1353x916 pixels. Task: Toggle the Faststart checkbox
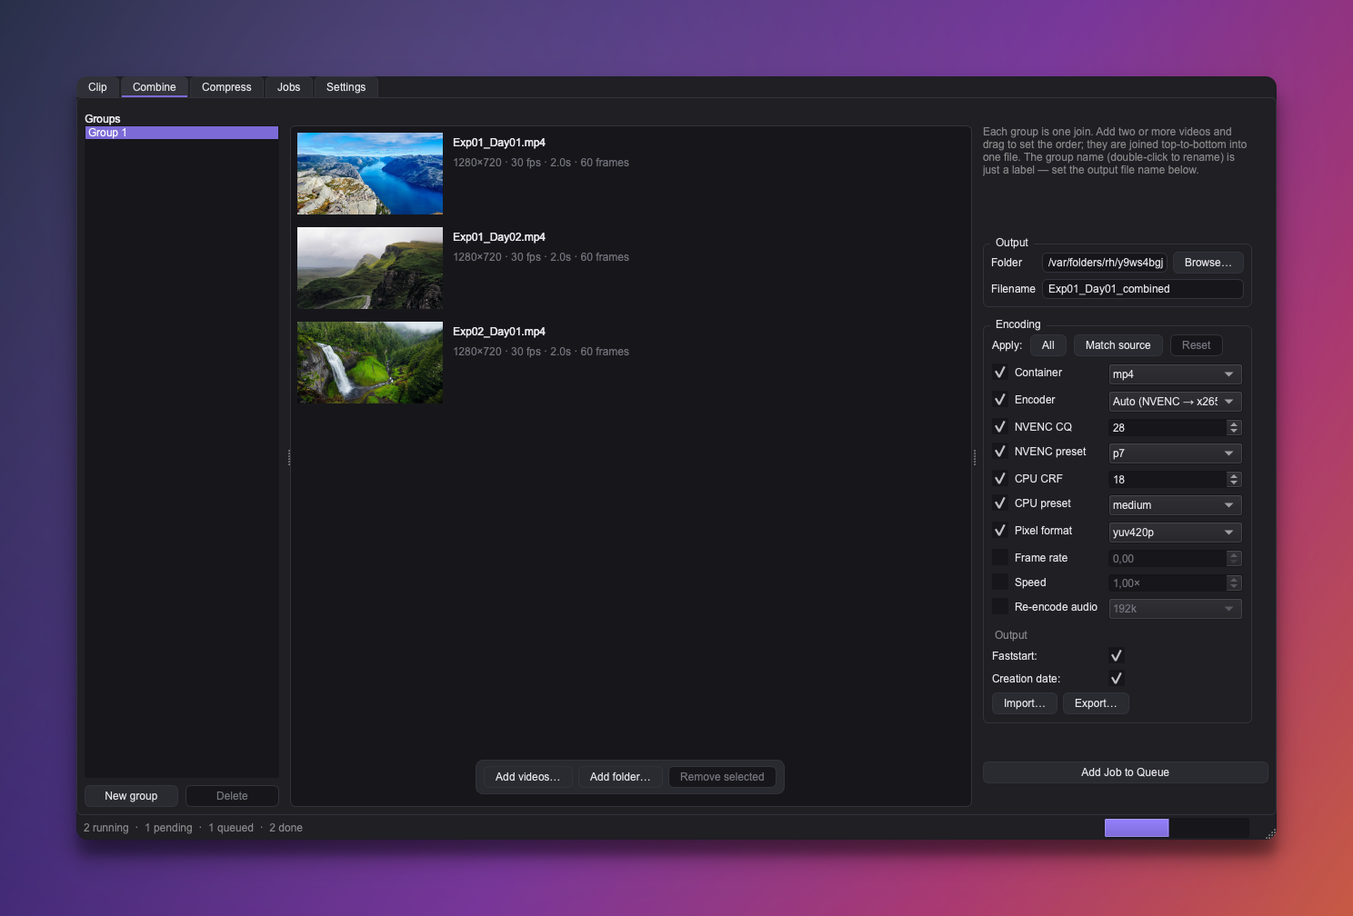(x=1117, y=655)
